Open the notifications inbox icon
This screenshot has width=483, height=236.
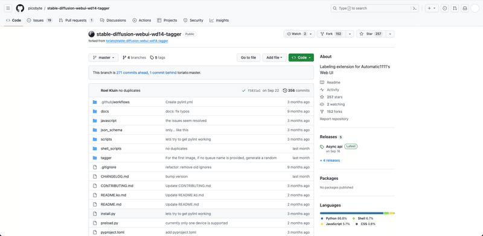(x=465, y=8)
